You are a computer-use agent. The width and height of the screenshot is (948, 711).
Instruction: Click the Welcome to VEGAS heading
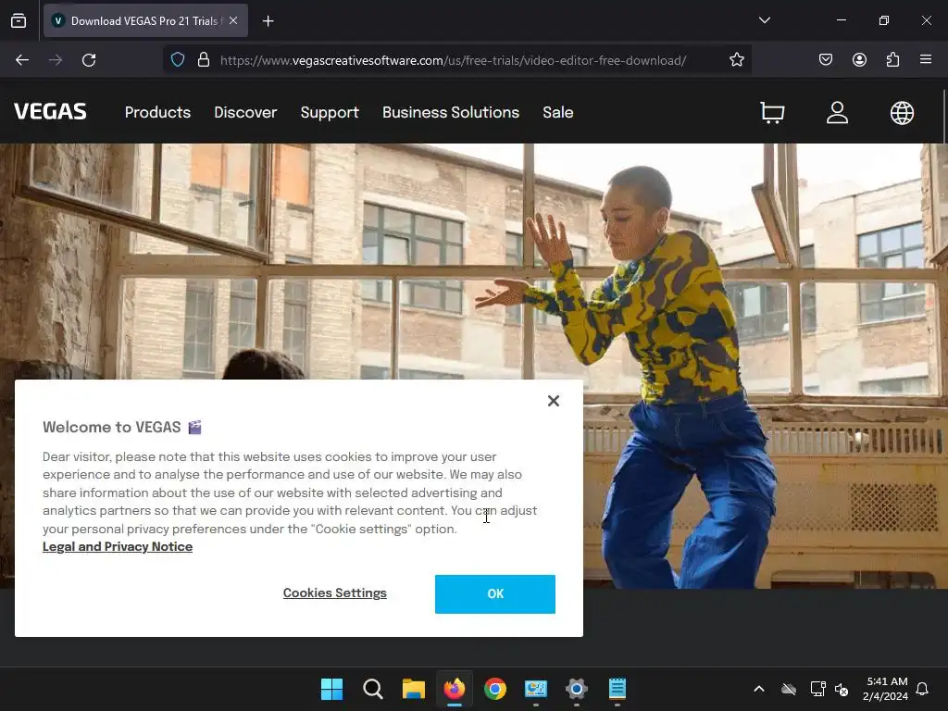[x=112, y=428]
